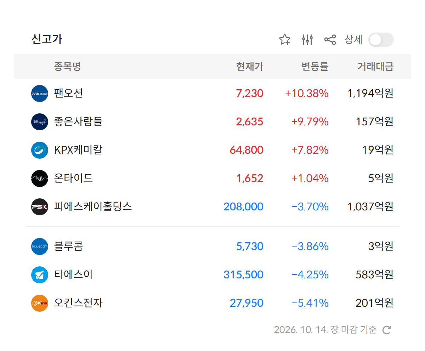
Task: Share the 신고가 list
Action: tap(330, 40)
